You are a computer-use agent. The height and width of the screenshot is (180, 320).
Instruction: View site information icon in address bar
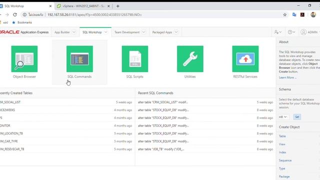[x=24, y=14]
